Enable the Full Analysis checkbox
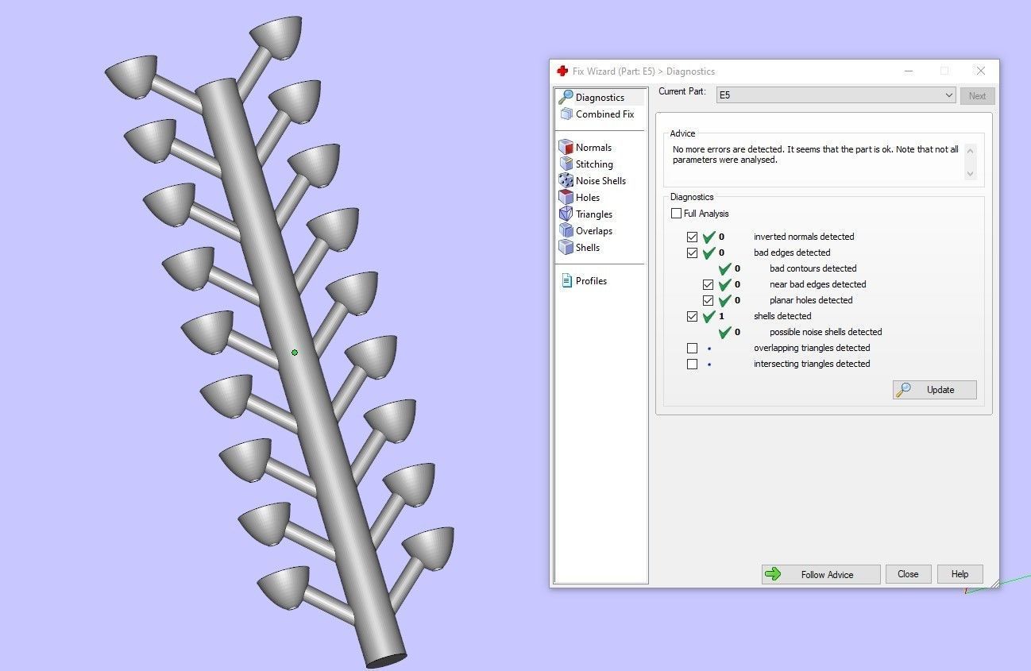Image resolution: width=1031 pixels, height=671 pixels. (x=676, y=213)
